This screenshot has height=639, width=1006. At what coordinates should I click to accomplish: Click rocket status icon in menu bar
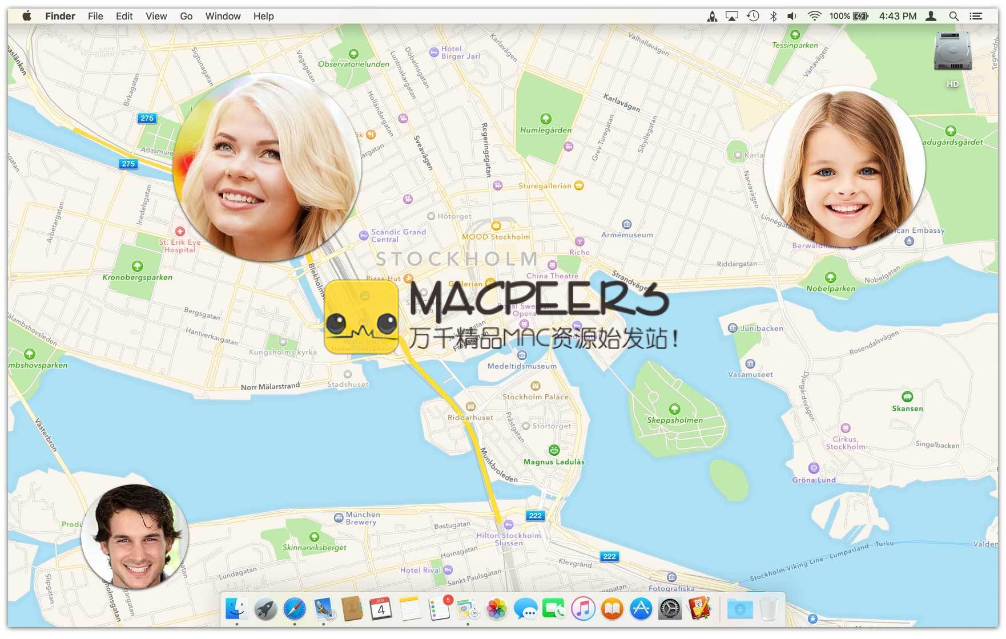(x=712, y=17)
